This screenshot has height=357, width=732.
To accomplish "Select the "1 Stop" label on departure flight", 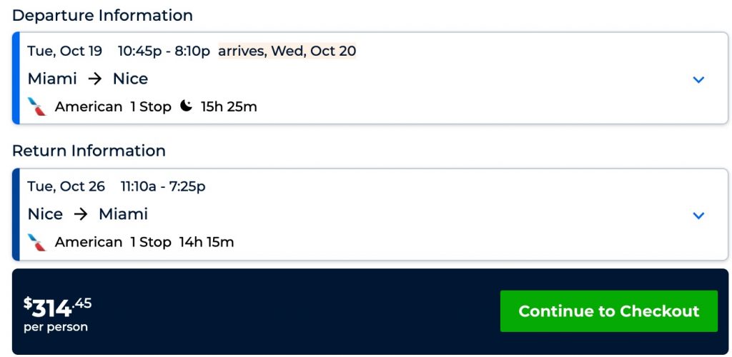I will (x=151, y=107).
